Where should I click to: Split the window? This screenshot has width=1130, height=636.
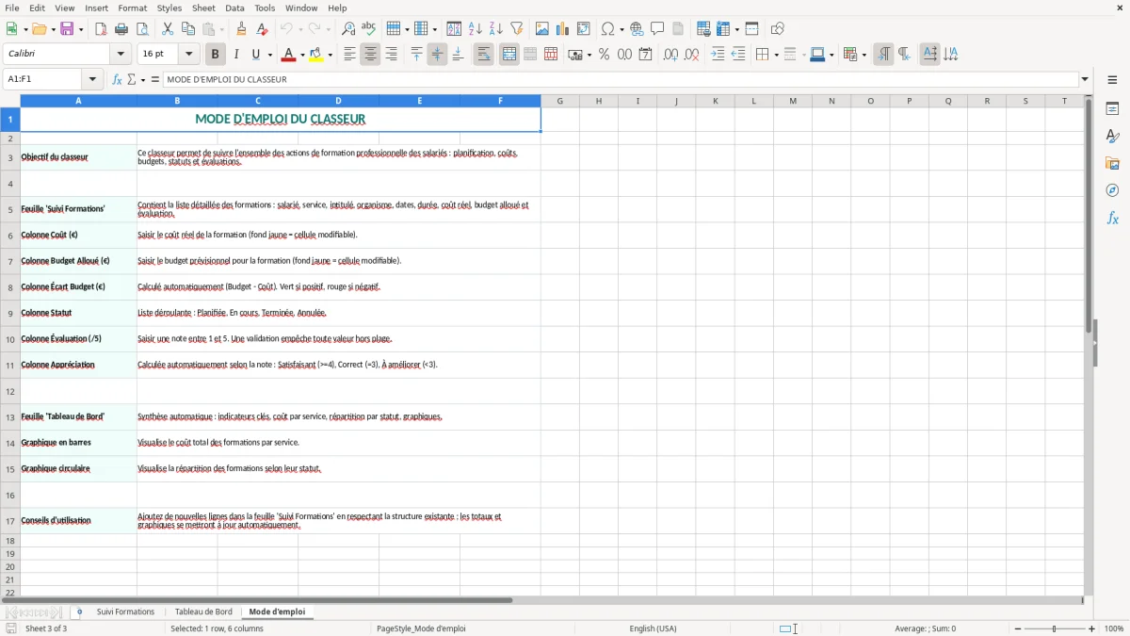tap(752, 29)
